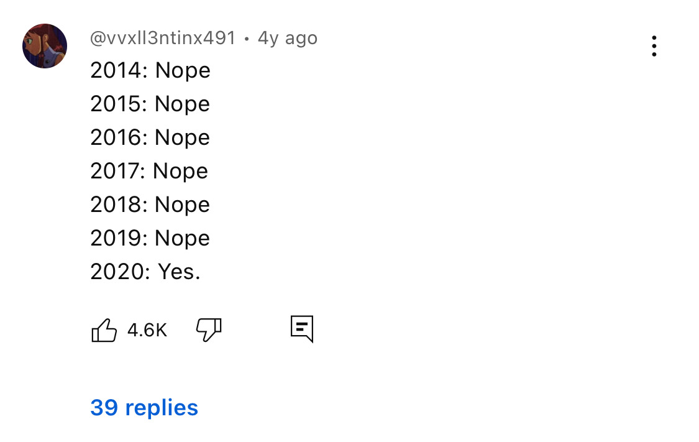The height and width of the screenshot is (442, 699).
Task: Click the "2014: Nope" comment line
Action: pos(150,71)
